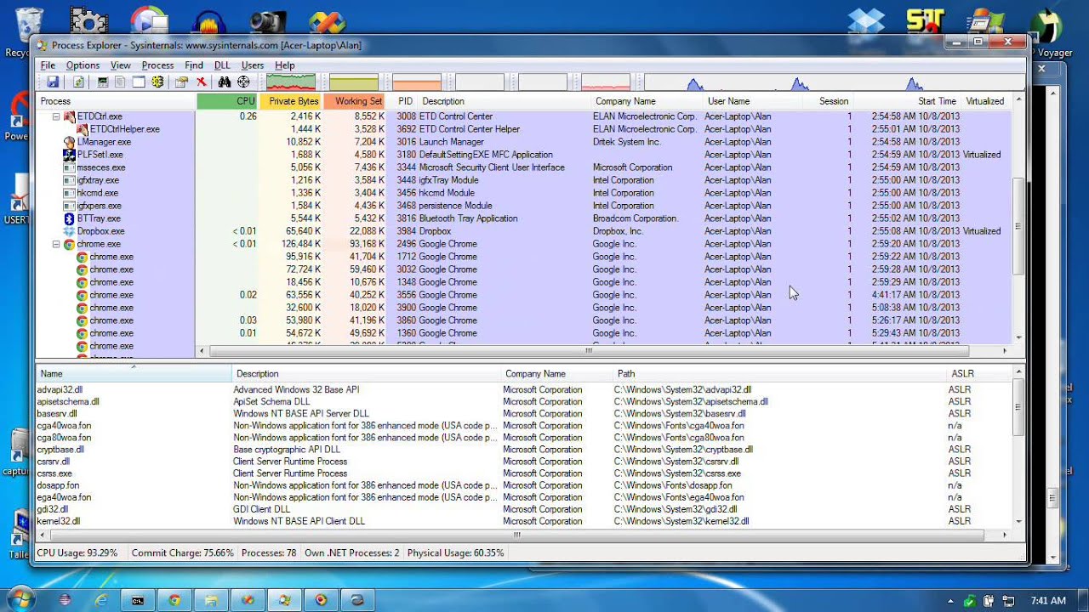Open the Help menu
Screen dimensions: 1089x612
pyautogui.click(x=285, y=65)
